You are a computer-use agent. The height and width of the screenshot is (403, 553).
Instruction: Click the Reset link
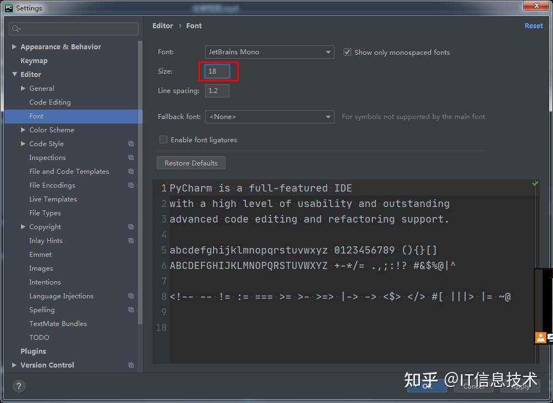pyautogui.click(x=533, y=25)
